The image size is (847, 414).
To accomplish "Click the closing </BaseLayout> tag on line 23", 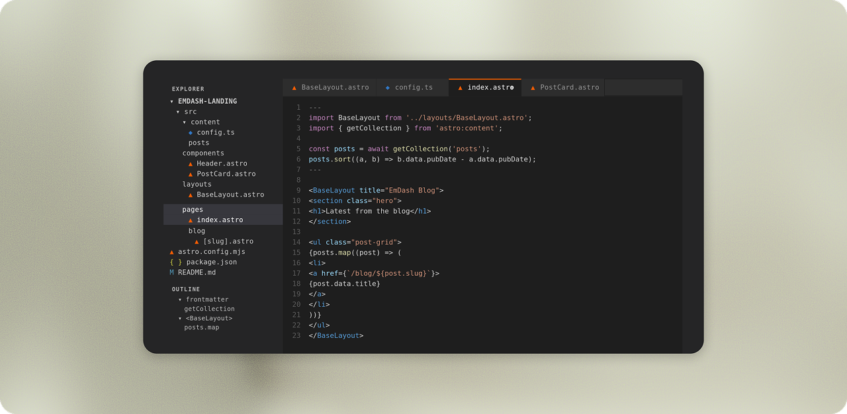I will pos(336,335).
